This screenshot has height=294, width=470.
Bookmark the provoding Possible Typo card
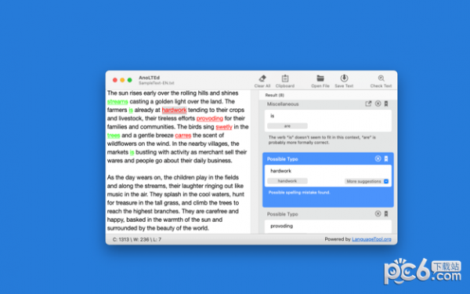click(x=386, y=213)
